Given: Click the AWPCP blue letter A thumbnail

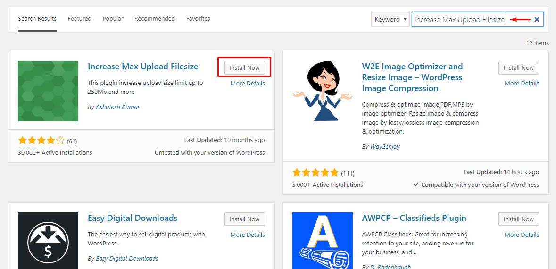Looking at the screenshot, I should click(323, 241).
